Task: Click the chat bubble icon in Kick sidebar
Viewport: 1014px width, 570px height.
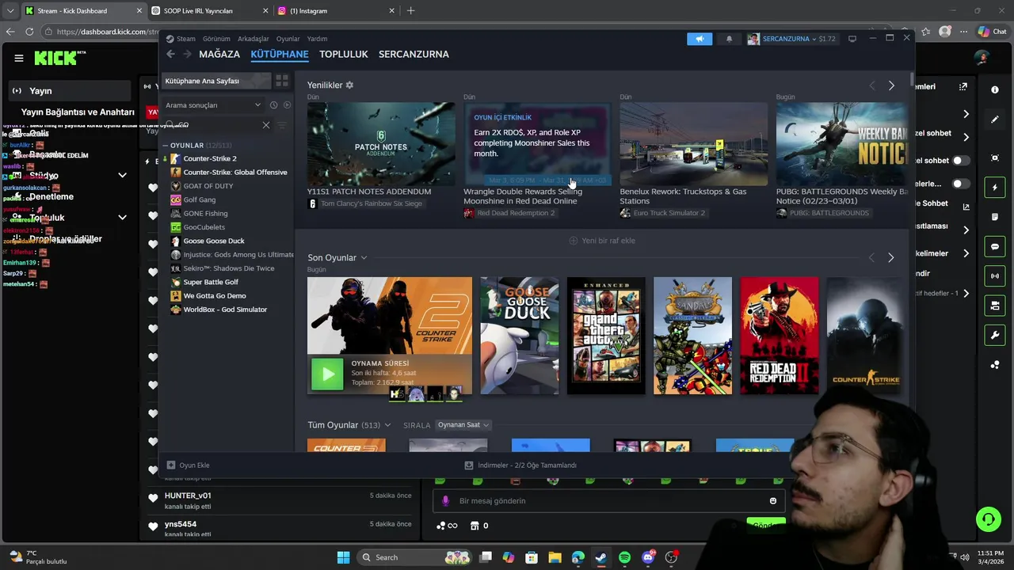Action: point(995,247)
